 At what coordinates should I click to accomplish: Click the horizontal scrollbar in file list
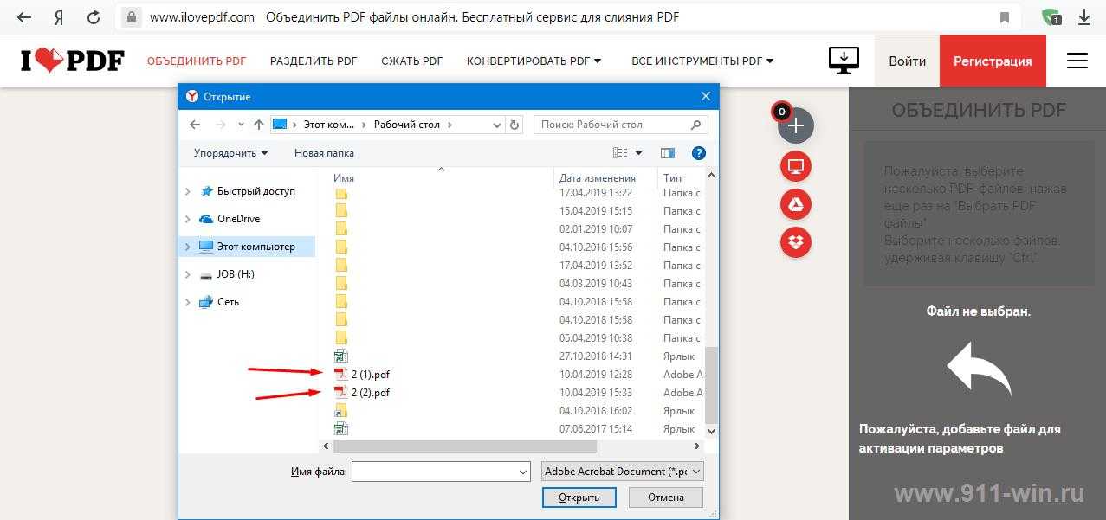click(465, 446)
